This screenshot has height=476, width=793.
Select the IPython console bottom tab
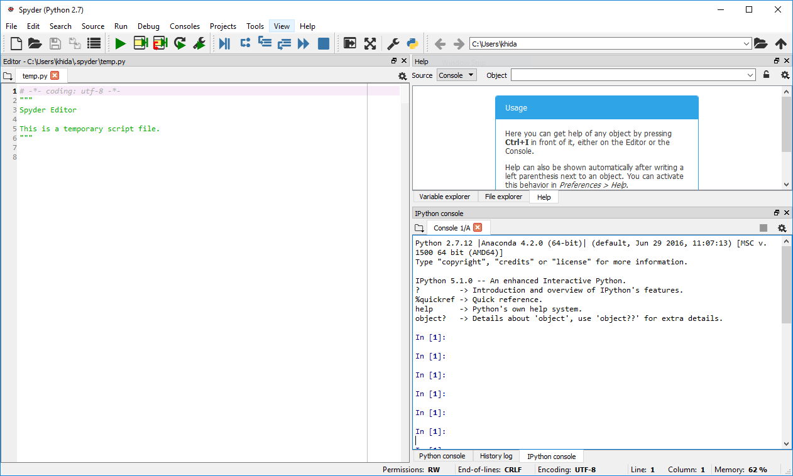point(552,456)
